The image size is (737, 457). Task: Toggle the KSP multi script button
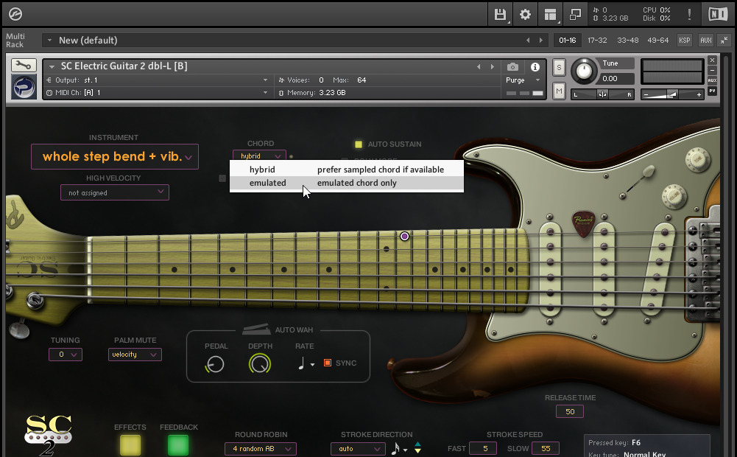(685, 41)
